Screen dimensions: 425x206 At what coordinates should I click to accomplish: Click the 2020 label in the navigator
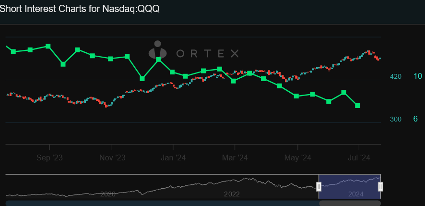click(x=108, y=194)
